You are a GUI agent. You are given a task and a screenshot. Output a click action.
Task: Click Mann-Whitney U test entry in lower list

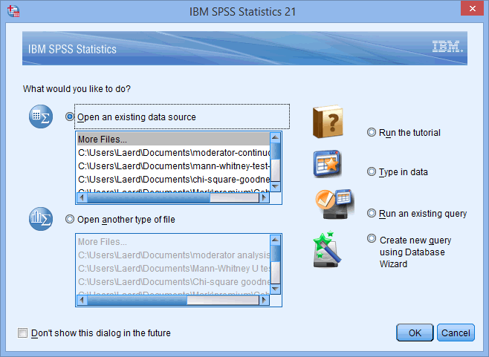173,269
